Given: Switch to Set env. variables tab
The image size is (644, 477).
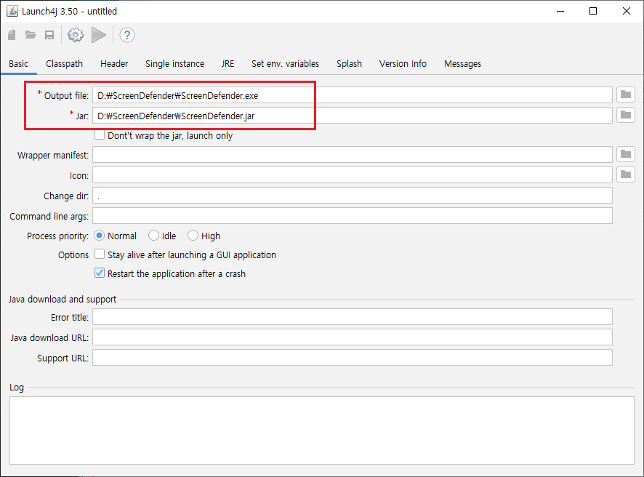Looking at the screenshot, I should click(285, 64).
